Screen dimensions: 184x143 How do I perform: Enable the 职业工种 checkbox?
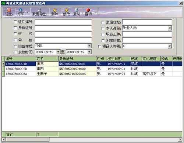point(103,34)
